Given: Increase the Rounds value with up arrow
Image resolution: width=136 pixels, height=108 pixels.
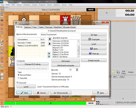Looking at the screenshot, I should pos(77,69).
